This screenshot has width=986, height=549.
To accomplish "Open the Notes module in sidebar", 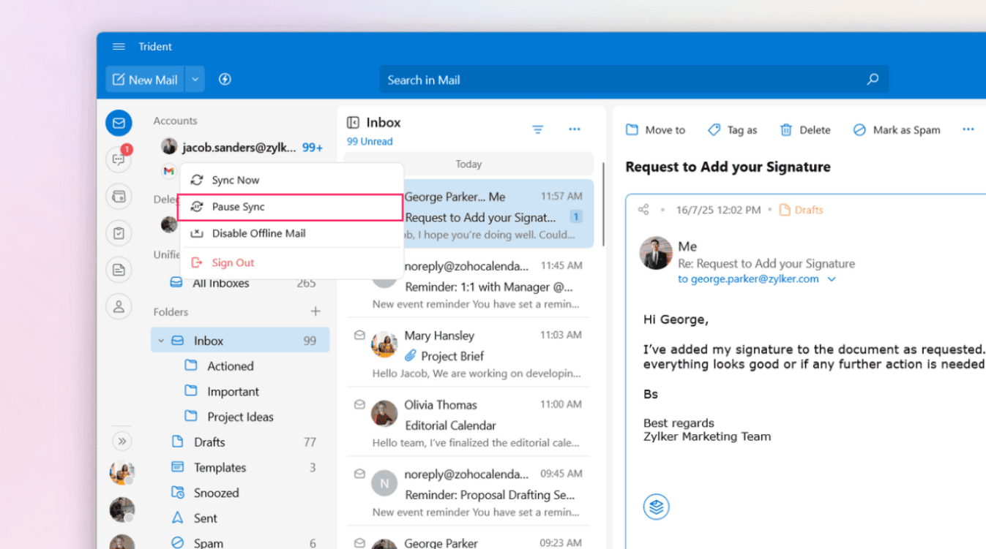I will point(119,270).
